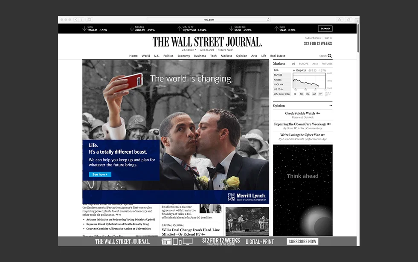Click the sidebar icon next to the back arrows

89,20
